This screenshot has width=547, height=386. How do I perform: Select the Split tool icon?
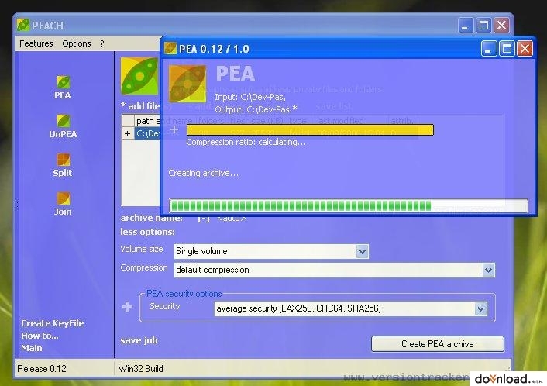(63, 160)
